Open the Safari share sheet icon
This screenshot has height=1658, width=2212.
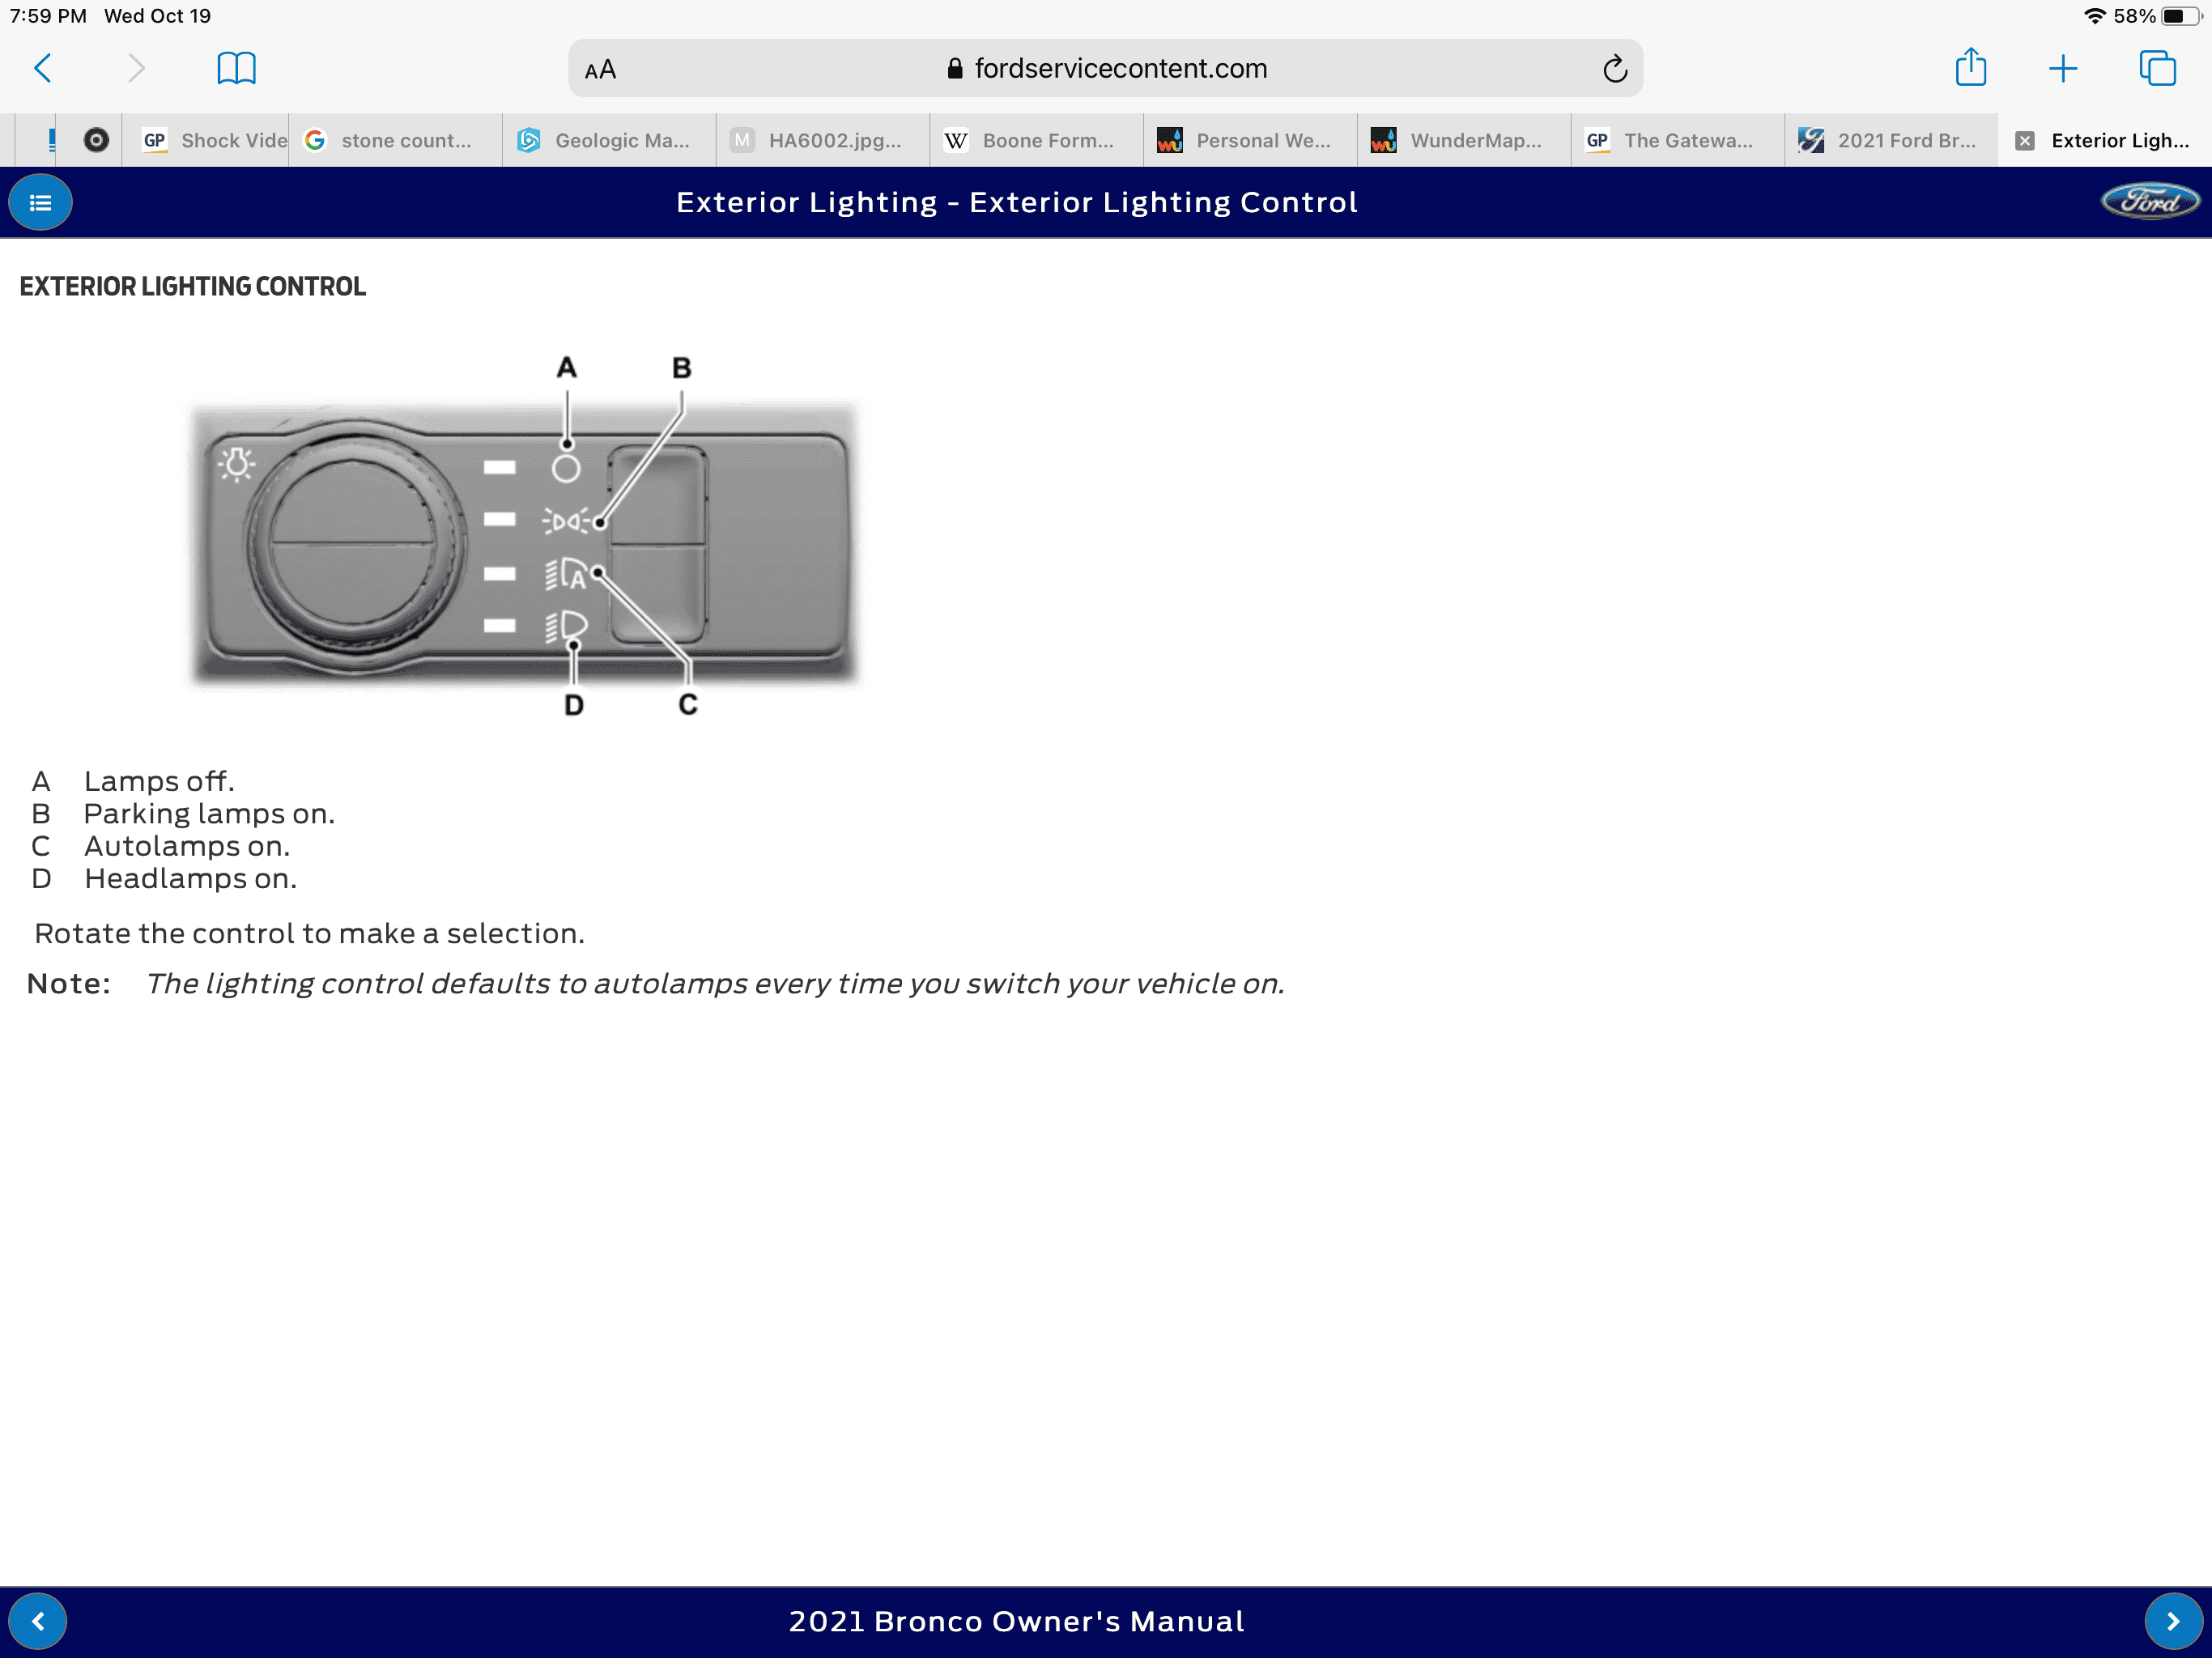coord(1970,66)
